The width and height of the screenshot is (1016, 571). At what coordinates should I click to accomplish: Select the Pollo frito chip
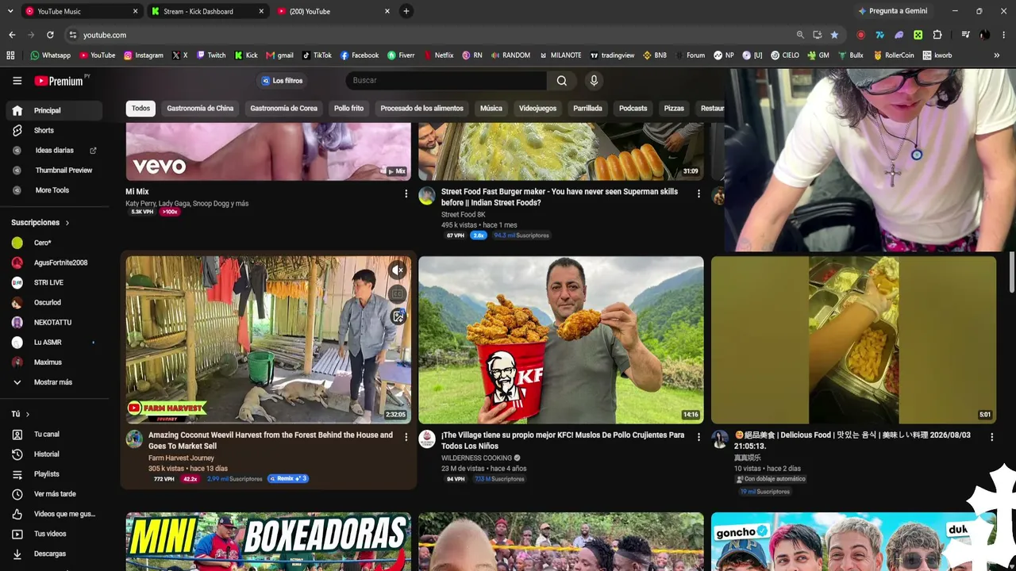pyautogui.click(x=348, y=108)
